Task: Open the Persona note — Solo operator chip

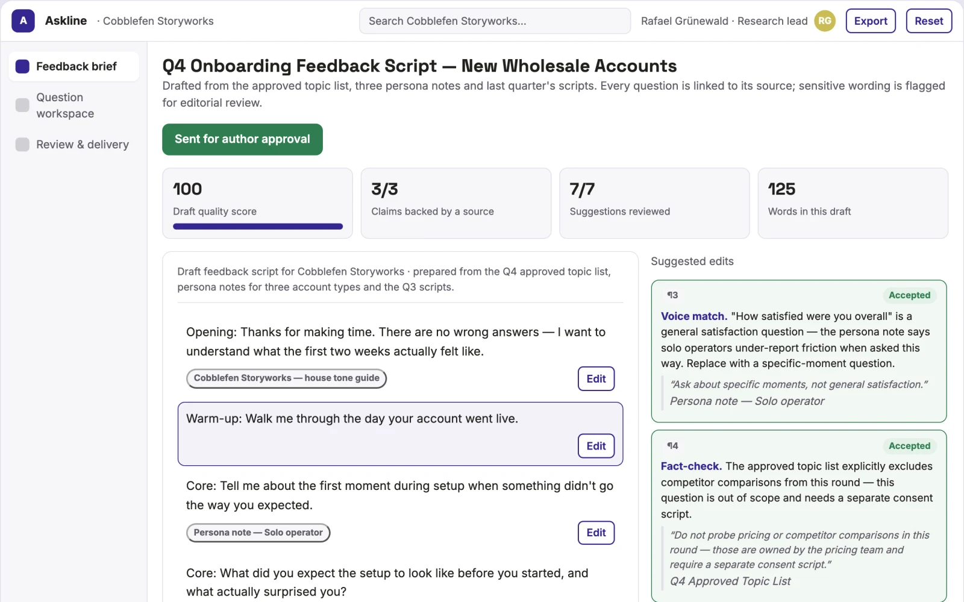Action: tap(258, 533)
